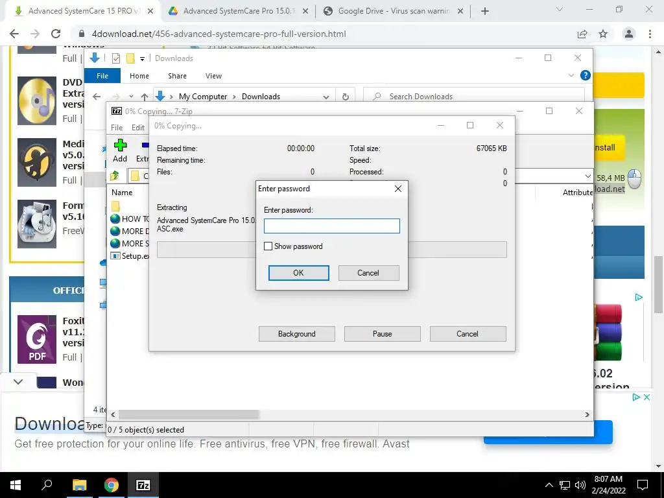Open the 7-Zip Edit menu
This screenshot has width=664, height=498.
138,128
